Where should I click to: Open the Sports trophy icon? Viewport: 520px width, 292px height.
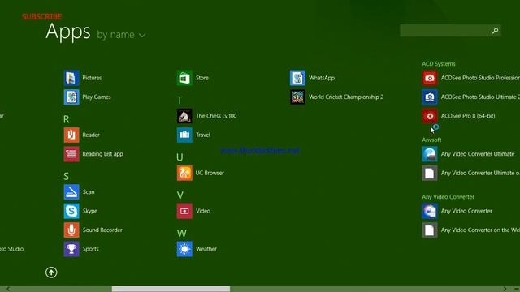coord(71,249)
